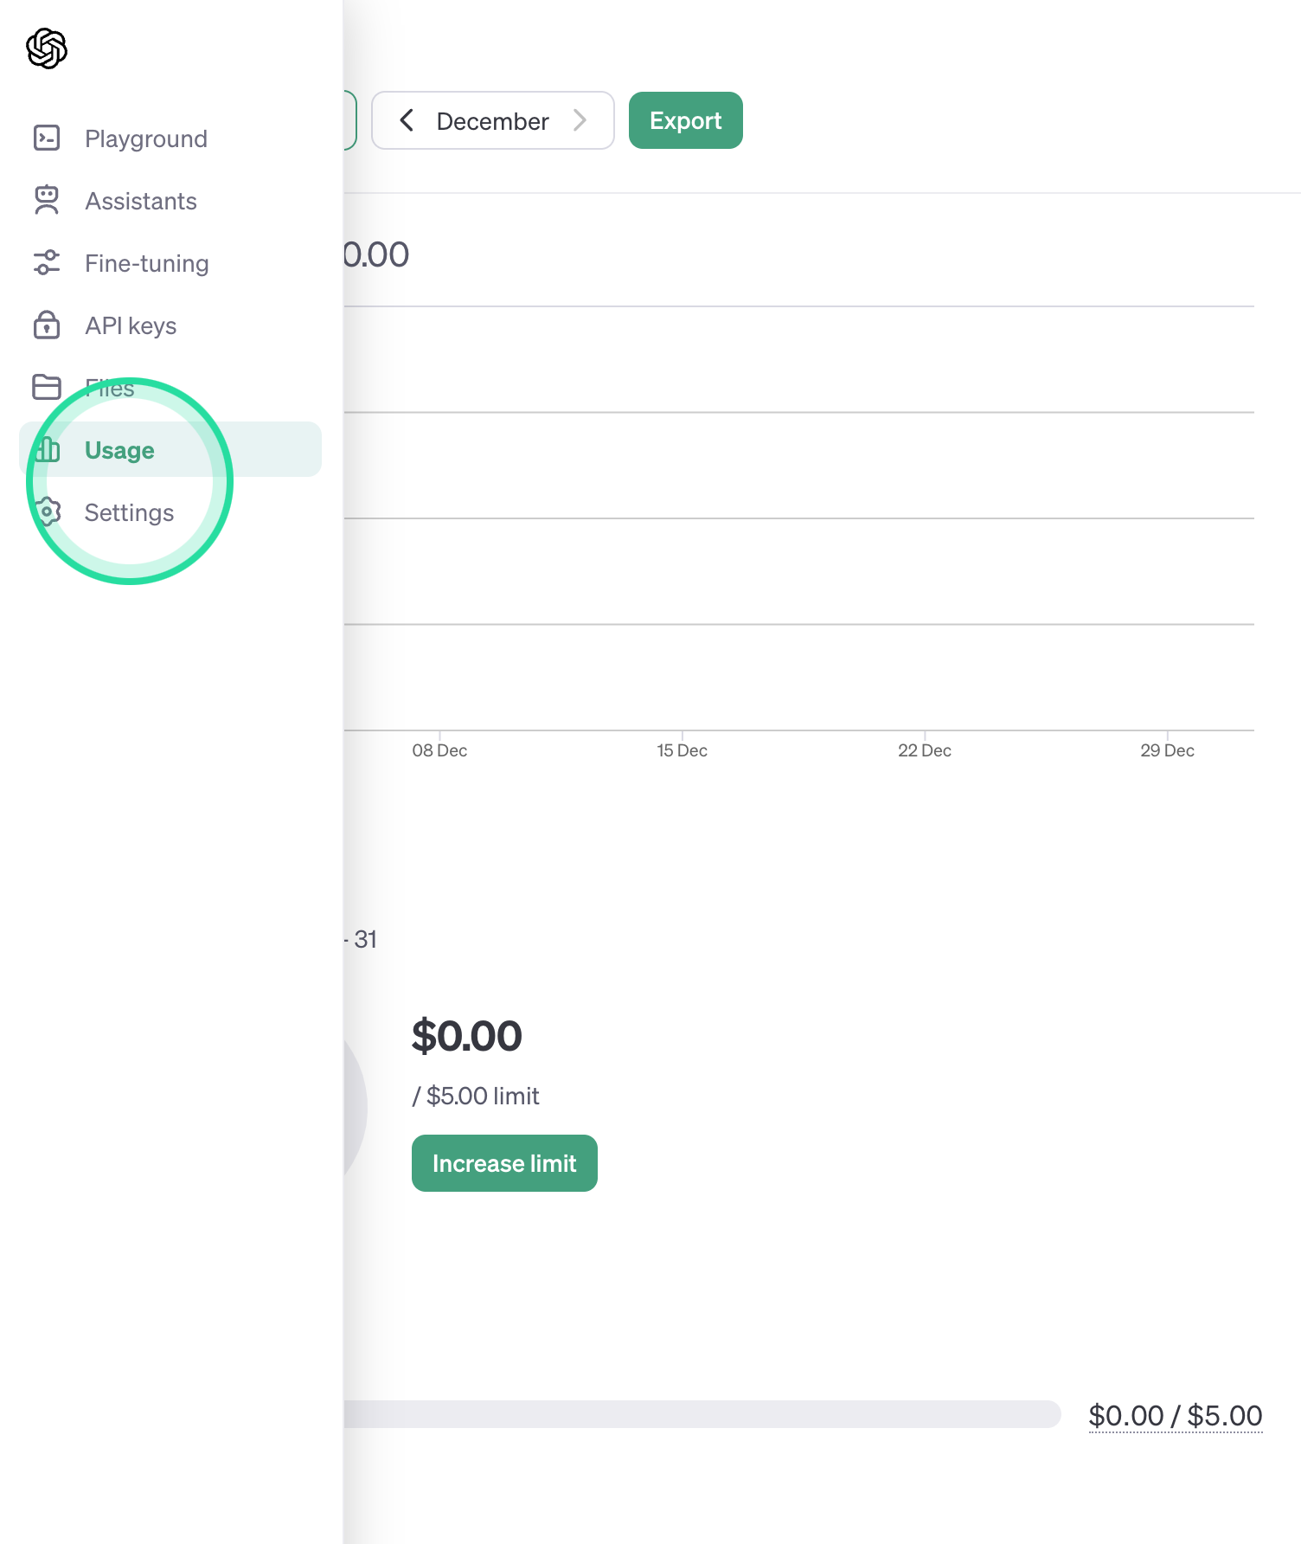The height and width of the screenshot is (1544, 1301).
Task: Click the Usage bar chart icon
Action: coord(47,449)
